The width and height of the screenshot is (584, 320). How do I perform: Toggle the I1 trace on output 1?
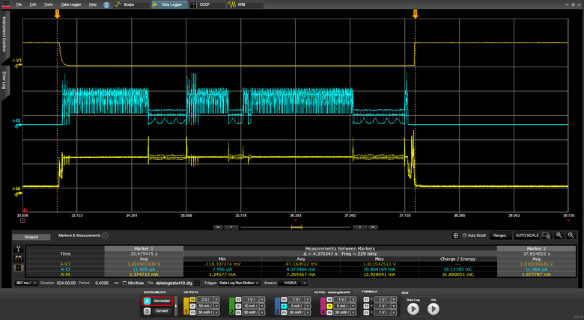click(192, 306)
